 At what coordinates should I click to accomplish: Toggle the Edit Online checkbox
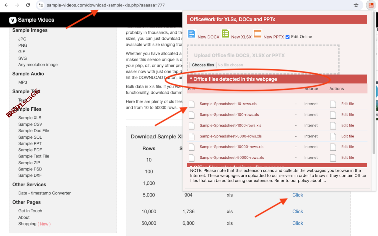tap(288, 37)
